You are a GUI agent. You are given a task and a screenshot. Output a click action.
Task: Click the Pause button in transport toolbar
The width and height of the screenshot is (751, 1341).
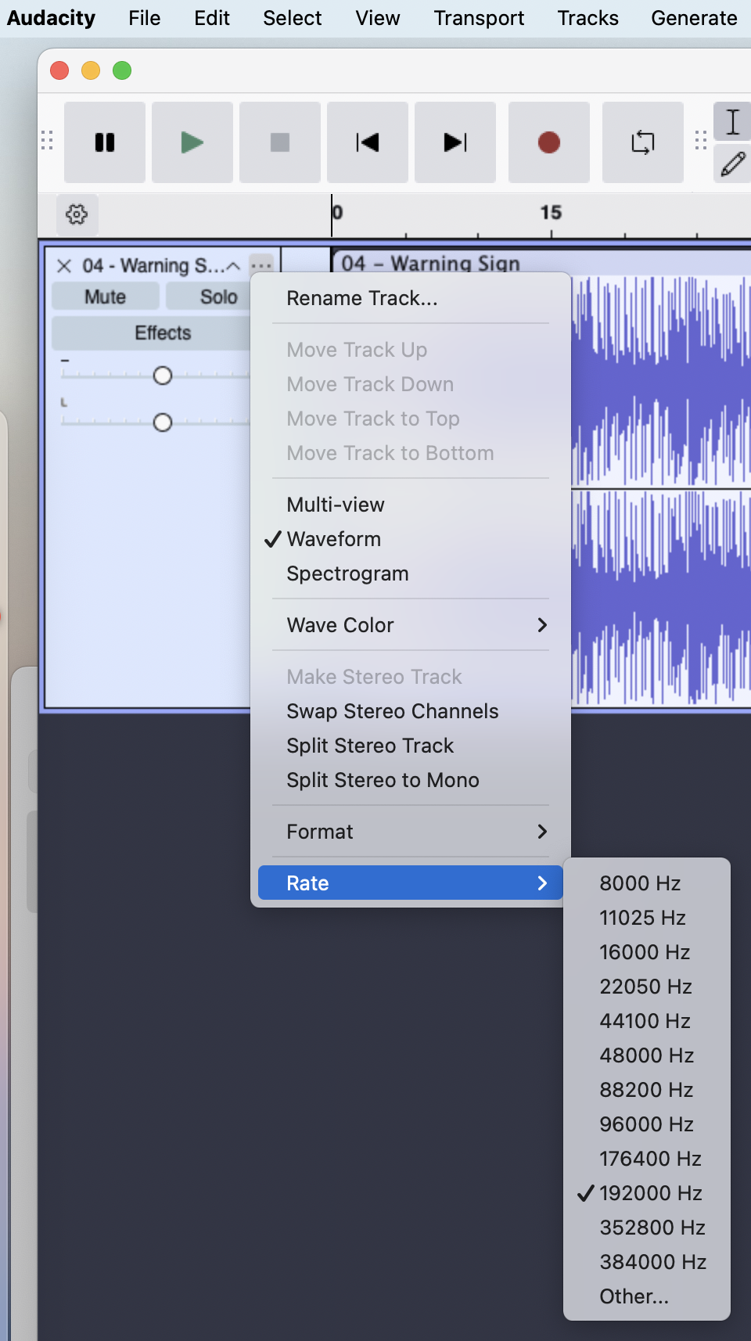[105, 142]
